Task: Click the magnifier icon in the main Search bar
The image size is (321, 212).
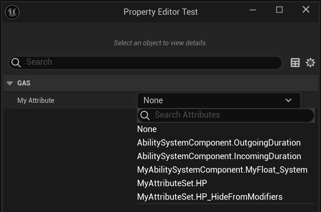Action: point(16,63)
